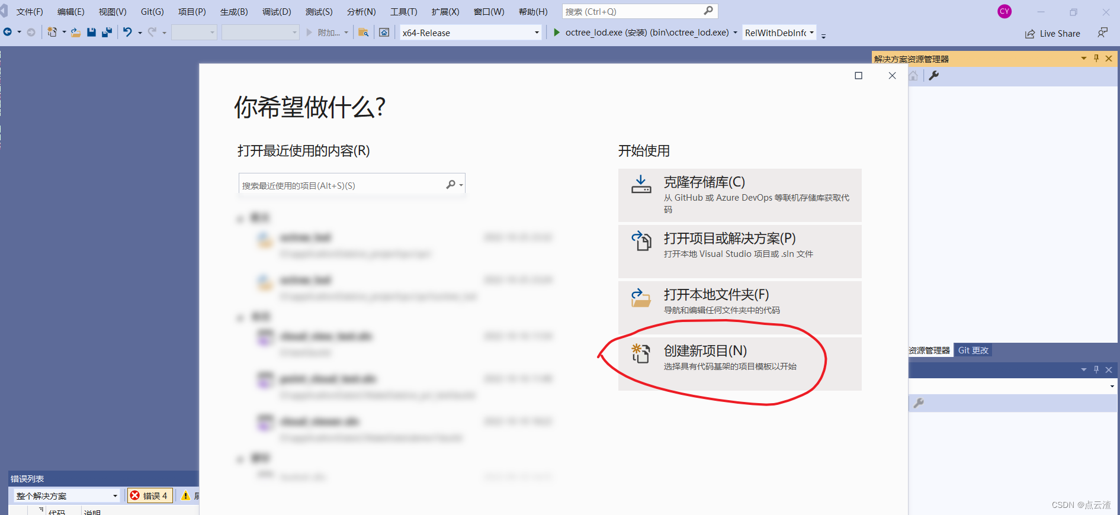Expand the startup item dropdown arrow next to octree_lod.exe
The height and width of the screenshot is (515, 1120).
736,33
